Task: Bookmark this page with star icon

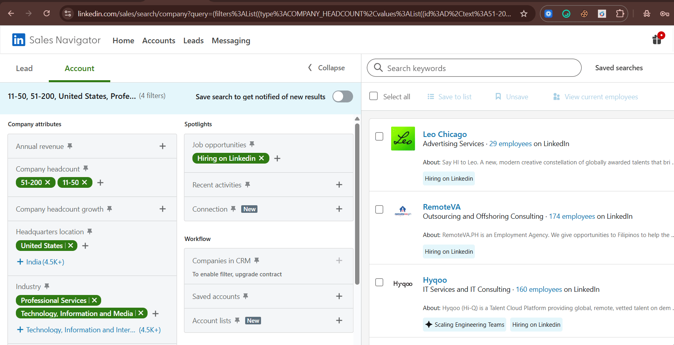Action: pyautogui.click(x=524, y=14)
